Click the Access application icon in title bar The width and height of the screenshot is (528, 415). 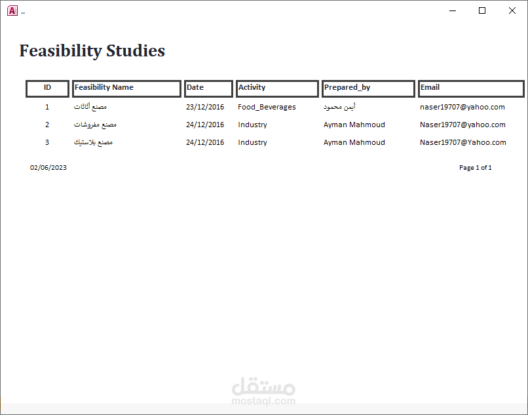[x=12, y=10]
